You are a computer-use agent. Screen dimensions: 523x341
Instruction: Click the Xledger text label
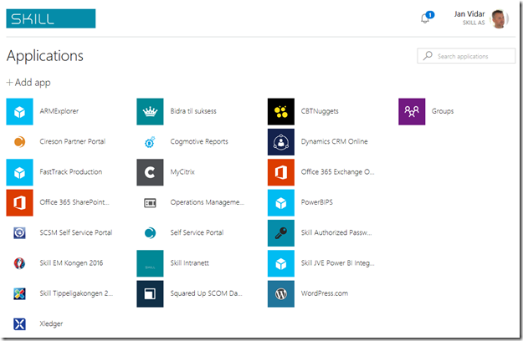(x=51, y=323)
